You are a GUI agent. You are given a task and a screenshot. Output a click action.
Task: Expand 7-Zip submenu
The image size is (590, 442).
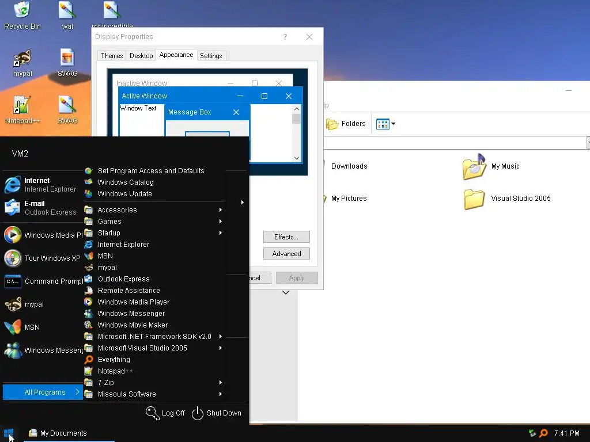tap(154, 383)
